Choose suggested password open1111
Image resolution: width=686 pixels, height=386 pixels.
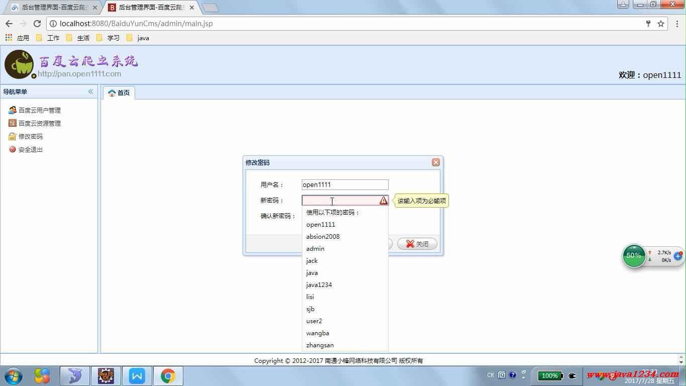(x=345, y=225)
